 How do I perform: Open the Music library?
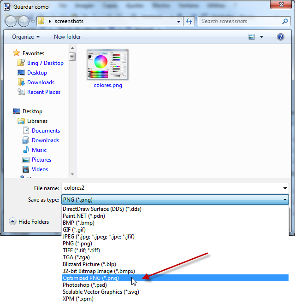[x=39, y=150]
